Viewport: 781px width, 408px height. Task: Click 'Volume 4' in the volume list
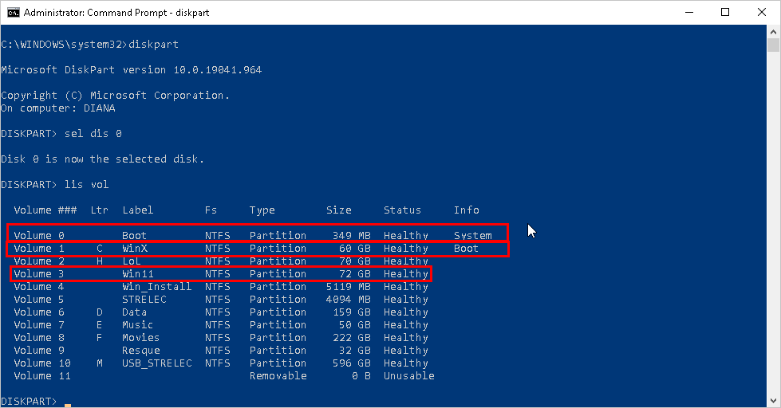(39, 287)
